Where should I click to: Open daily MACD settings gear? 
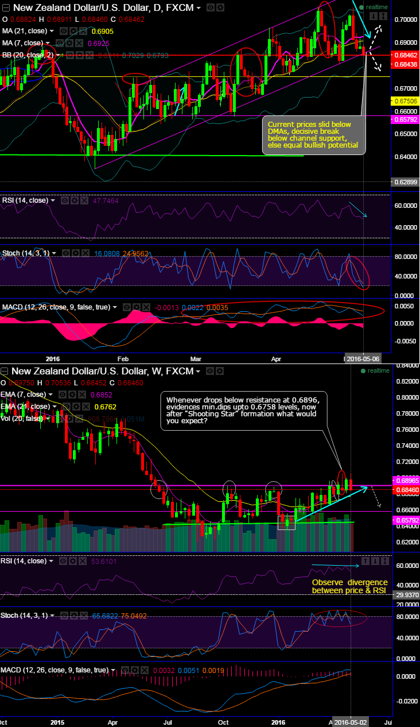(137, 307)
